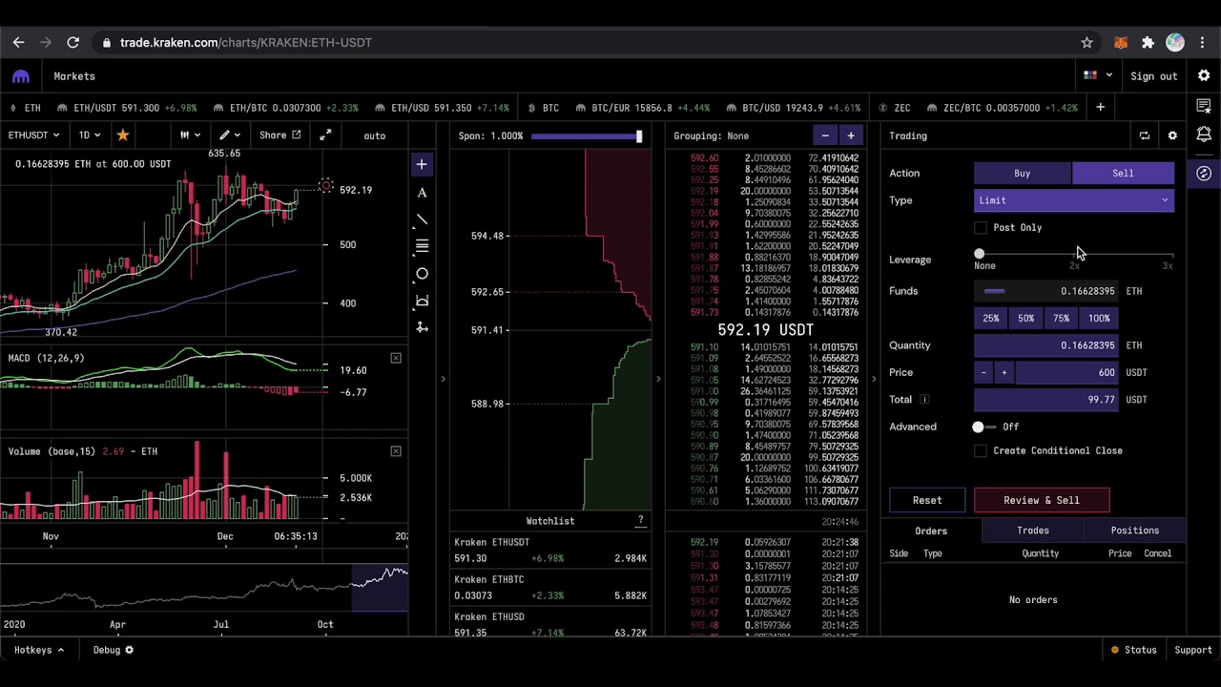Open the Watchlist help question mark
Screen dimensions: 1221x687
click(640, 521)
